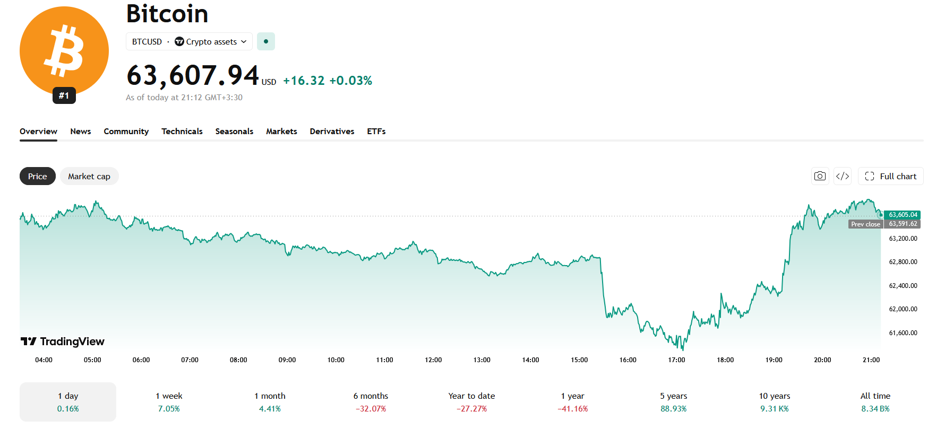Click the green market status dot
This screenshot has width=936, height=429.
pos(266,41)
